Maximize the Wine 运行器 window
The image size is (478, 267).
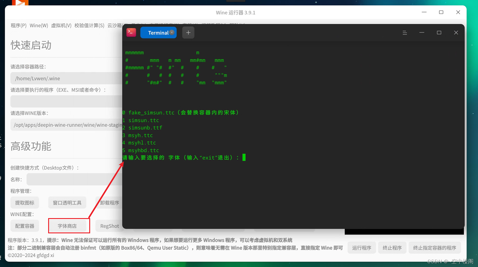click(441, 12)
